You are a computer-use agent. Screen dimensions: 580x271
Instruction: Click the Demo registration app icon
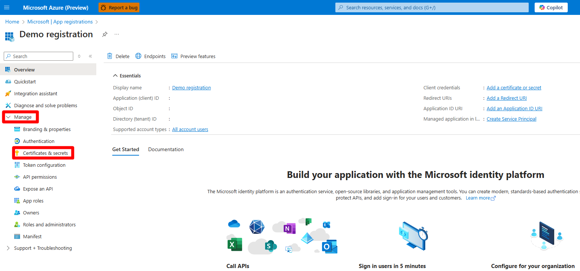(x=10, y=36)
